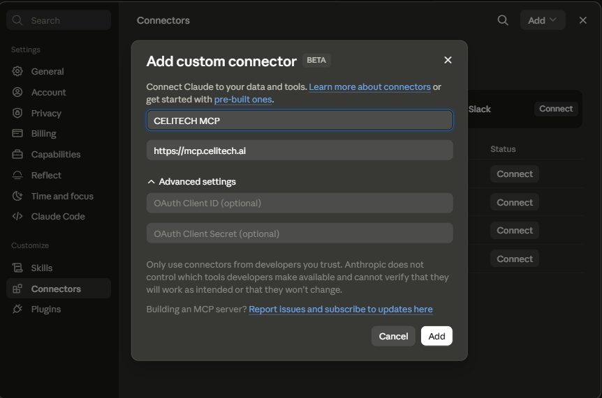Open Plugins page

pos(59,309)
